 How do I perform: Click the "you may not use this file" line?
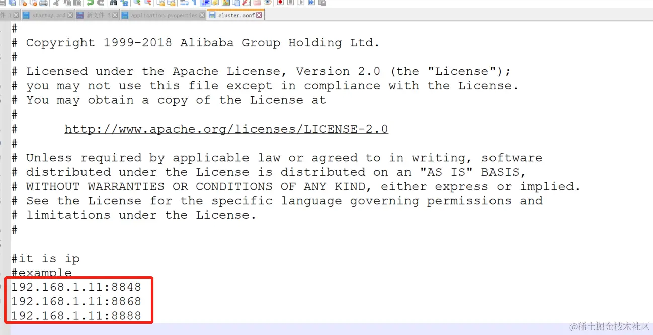click(x=265, y=86)
